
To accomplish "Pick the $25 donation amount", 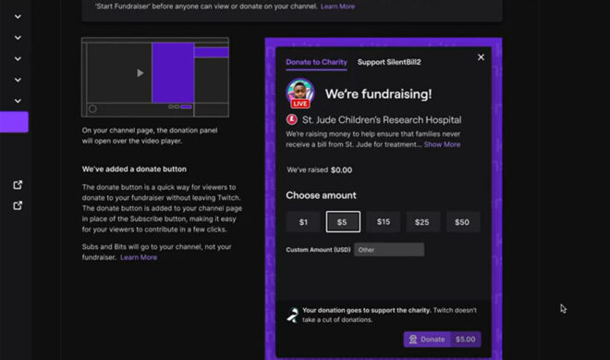I will [x=422, y=222].
